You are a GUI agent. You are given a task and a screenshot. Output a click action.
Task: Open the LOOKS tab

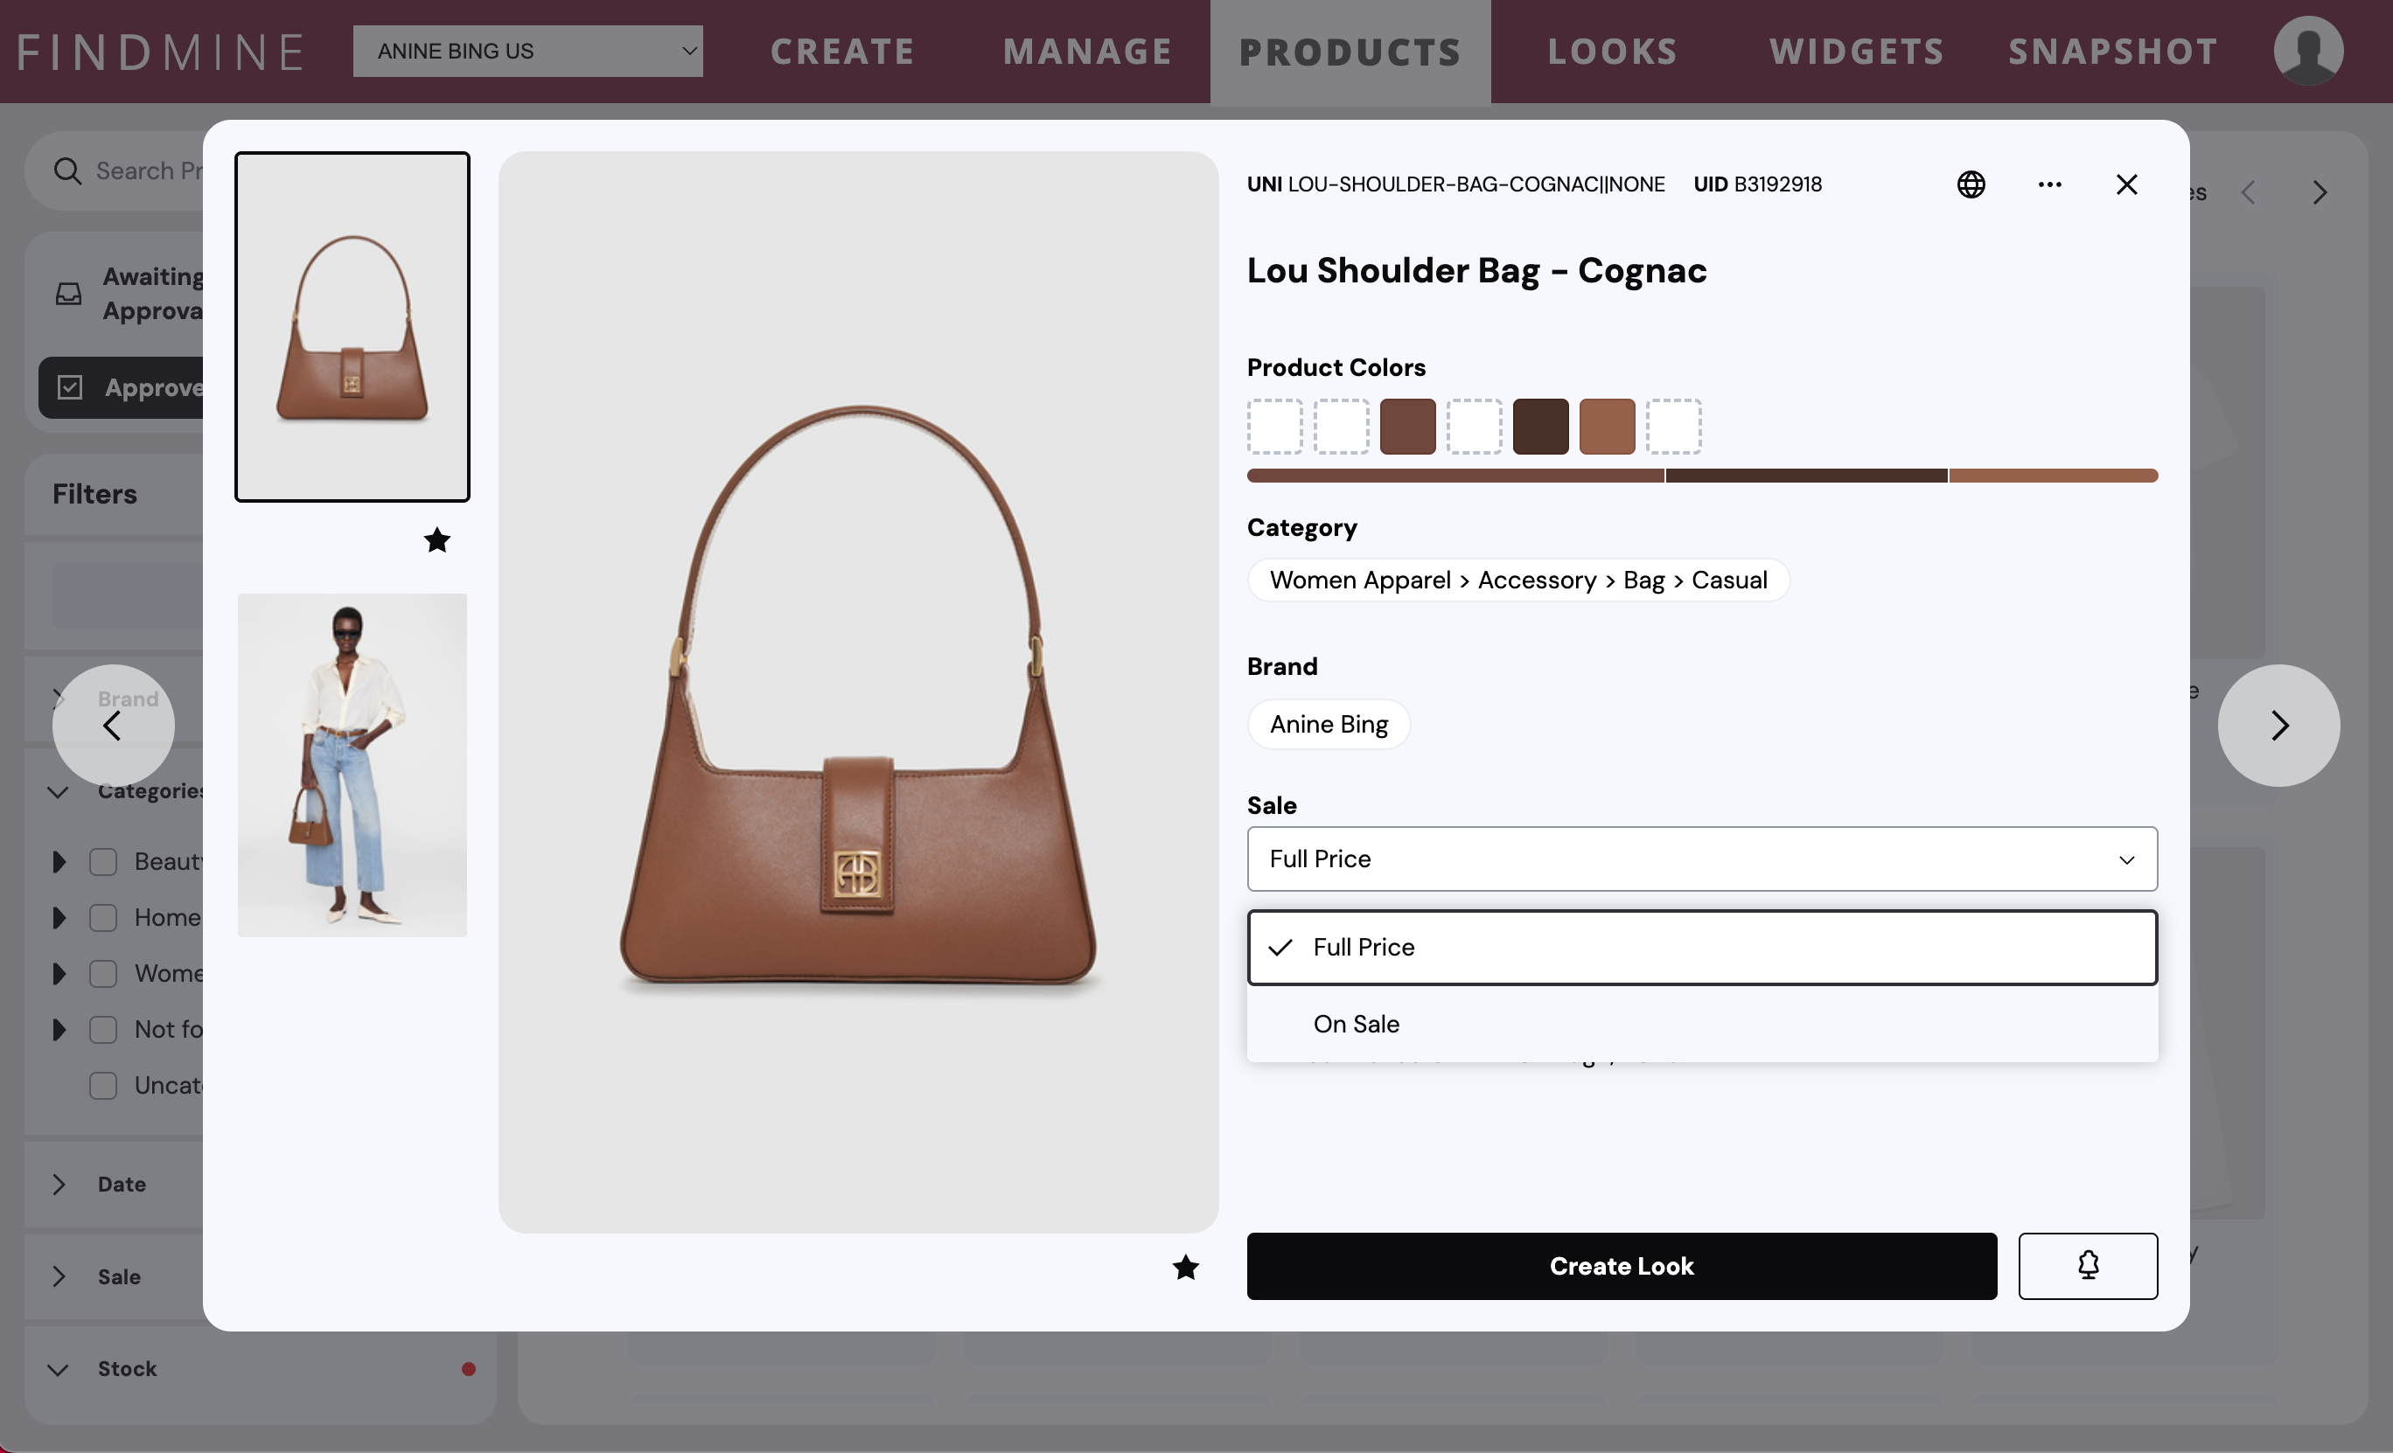(x=1612, y=52)
